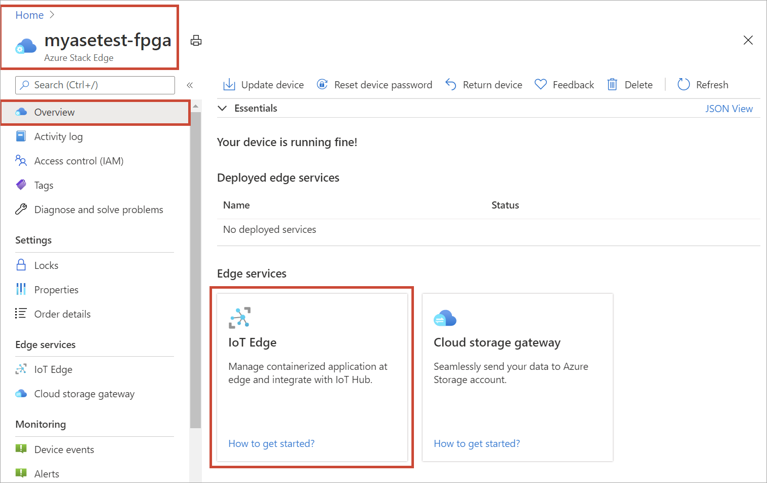The width and height of the screenshot is (767, 483).
Task: Click the Alerts icon under Monitoring
Action: tap(21, 473)
